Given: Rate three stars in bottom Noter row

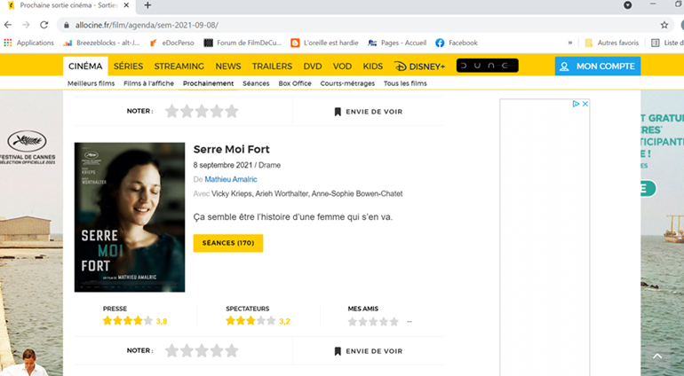Looking at the screenshot, I should [201, 351].
